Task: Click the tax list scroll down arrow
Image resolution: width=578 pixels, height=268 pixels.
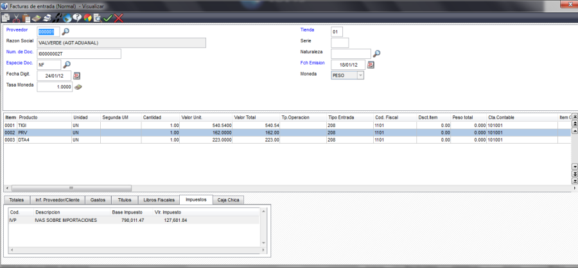Action: [263, 244]
